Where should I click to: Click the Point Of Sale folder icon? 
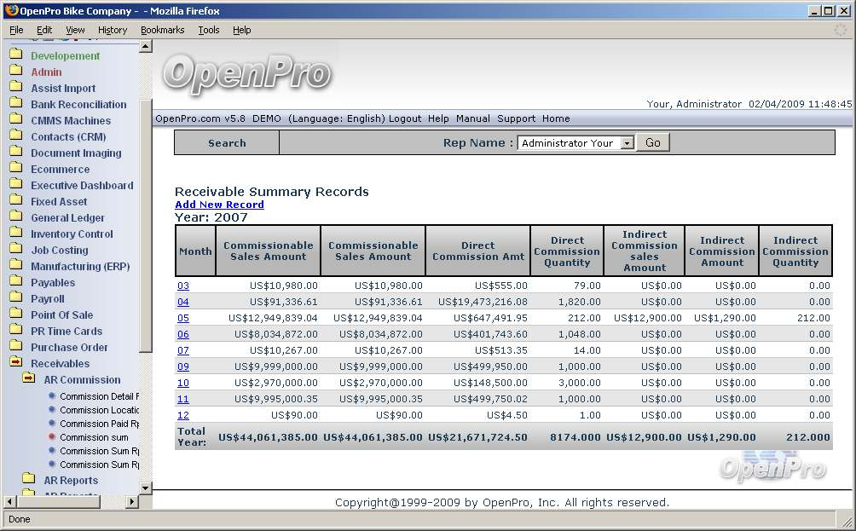point(15,315)
